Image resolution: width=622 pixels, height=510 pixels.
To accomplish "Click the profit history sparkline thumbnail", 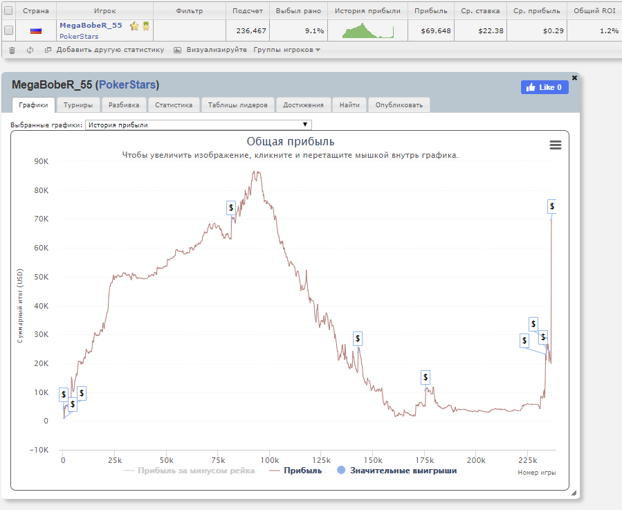I will (367, 30).
